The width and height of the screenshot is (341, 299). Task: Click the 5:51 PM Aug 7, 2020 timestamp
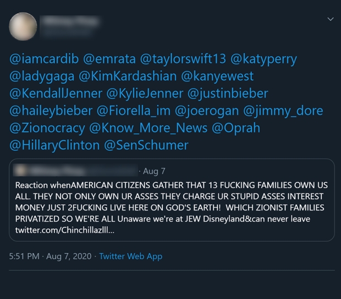(x=50, y=256)
